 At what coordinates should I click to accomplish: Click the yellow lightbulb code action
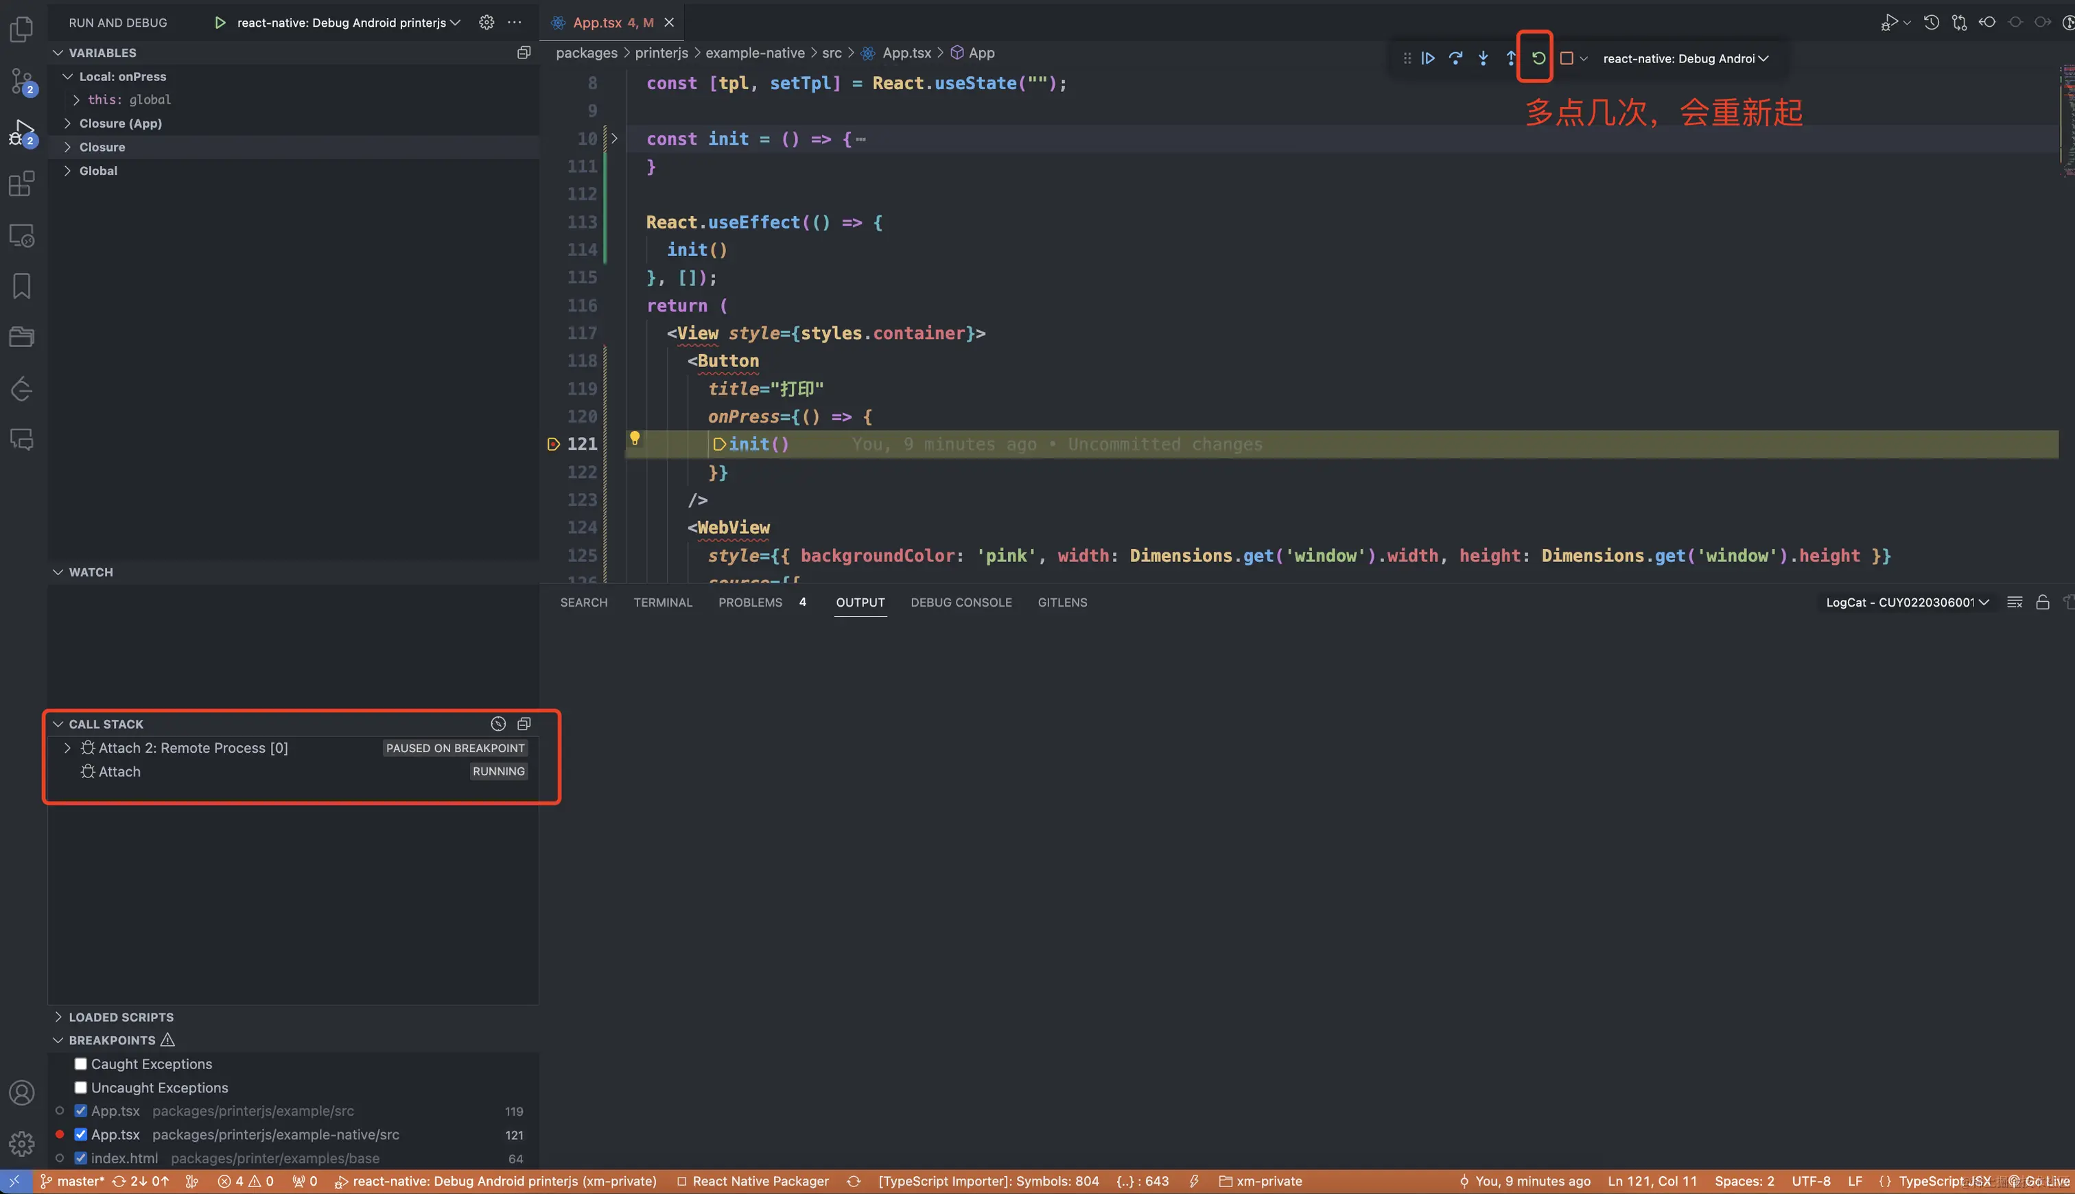click(634, 438)
